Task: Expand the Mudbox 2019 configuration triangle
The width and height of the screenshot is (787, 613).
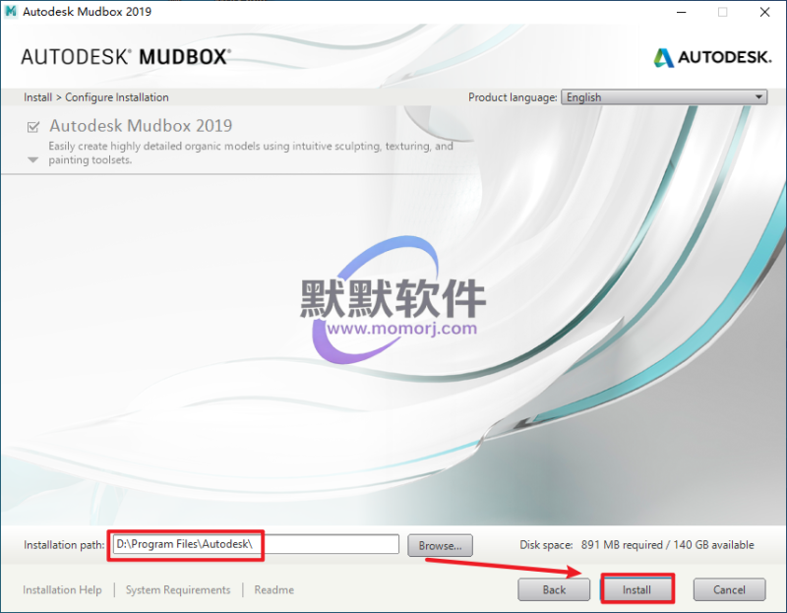Action: (x=32, y=159)
